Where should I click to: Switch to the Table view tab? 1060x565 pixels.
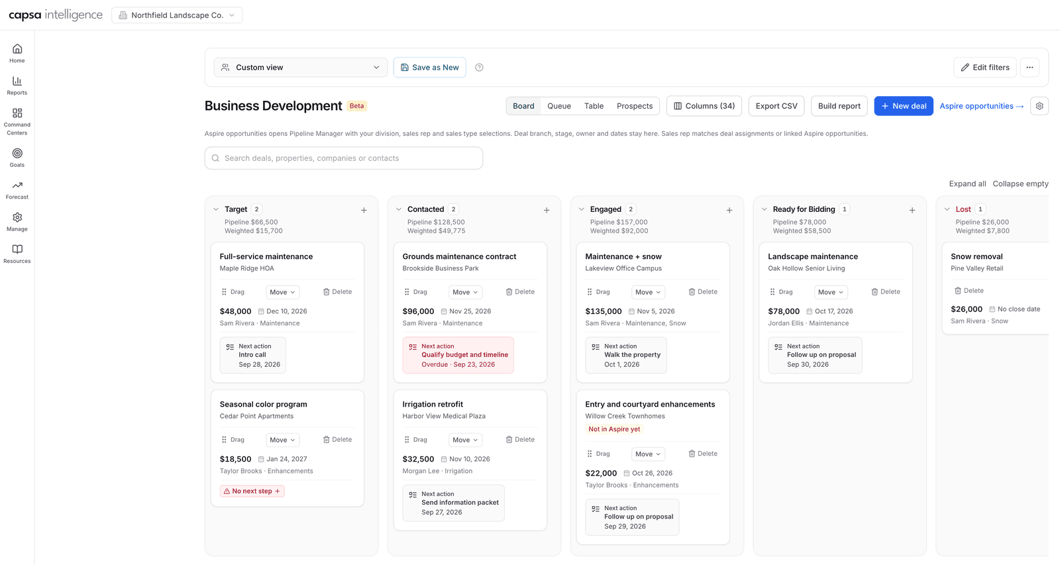(594, 106)
